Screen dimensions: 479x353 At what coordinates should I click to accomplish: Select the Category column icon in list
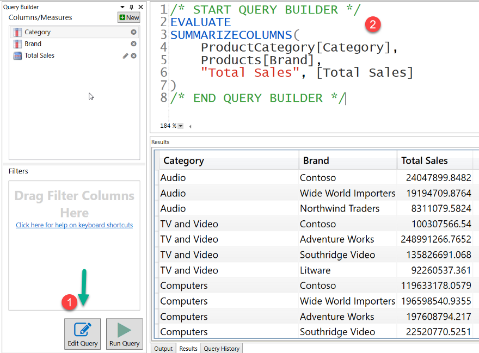click(x=17, y=32)
